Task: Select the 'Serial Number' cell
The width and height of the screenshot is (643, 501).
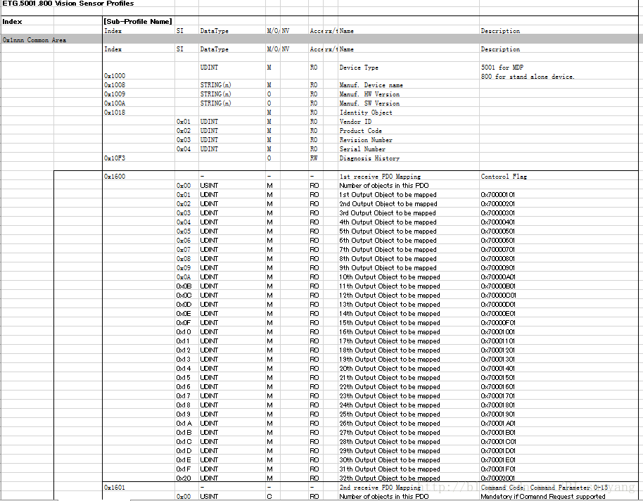Action: click(x=362, y=149)
